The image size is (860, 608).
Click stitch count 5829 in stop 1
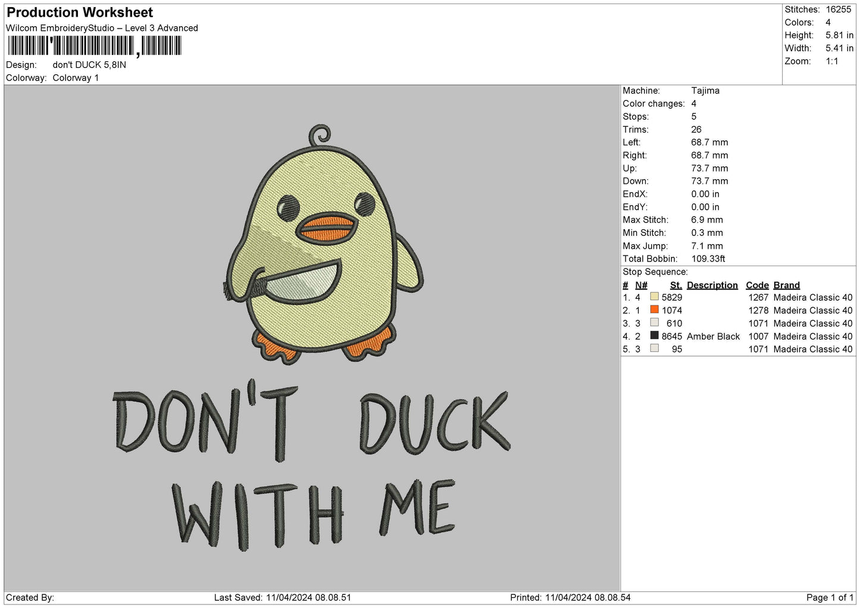tap(672, 297)
